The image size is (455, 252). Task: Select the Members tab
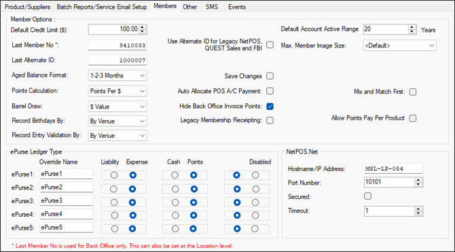(x=165, y=6)
